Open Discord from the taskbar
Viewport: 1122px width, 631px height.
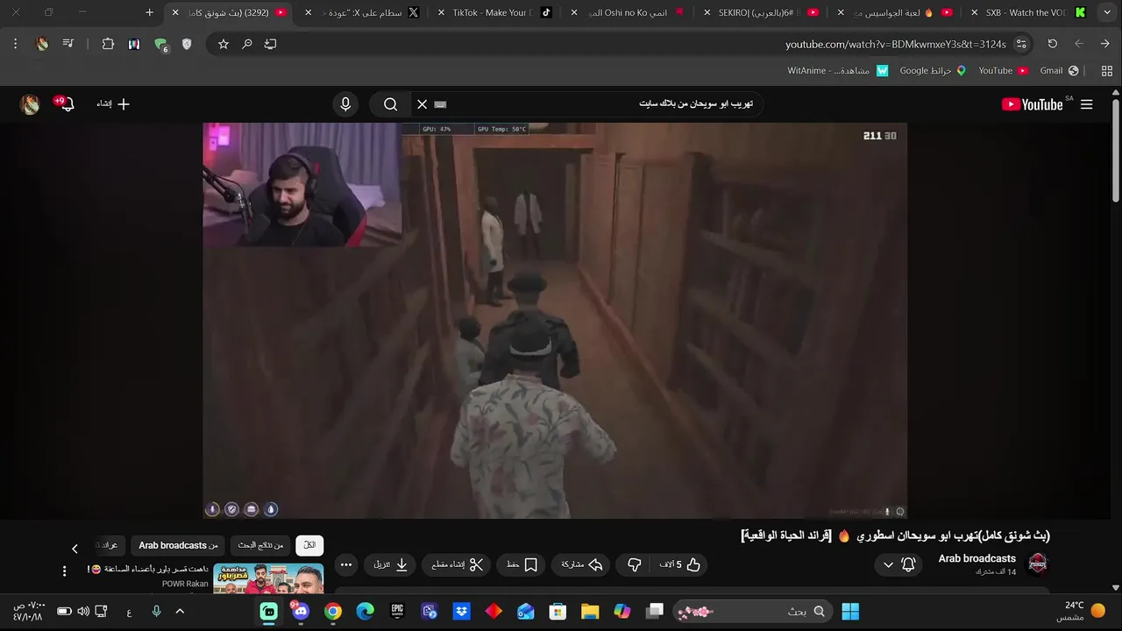tap(301, 612)
